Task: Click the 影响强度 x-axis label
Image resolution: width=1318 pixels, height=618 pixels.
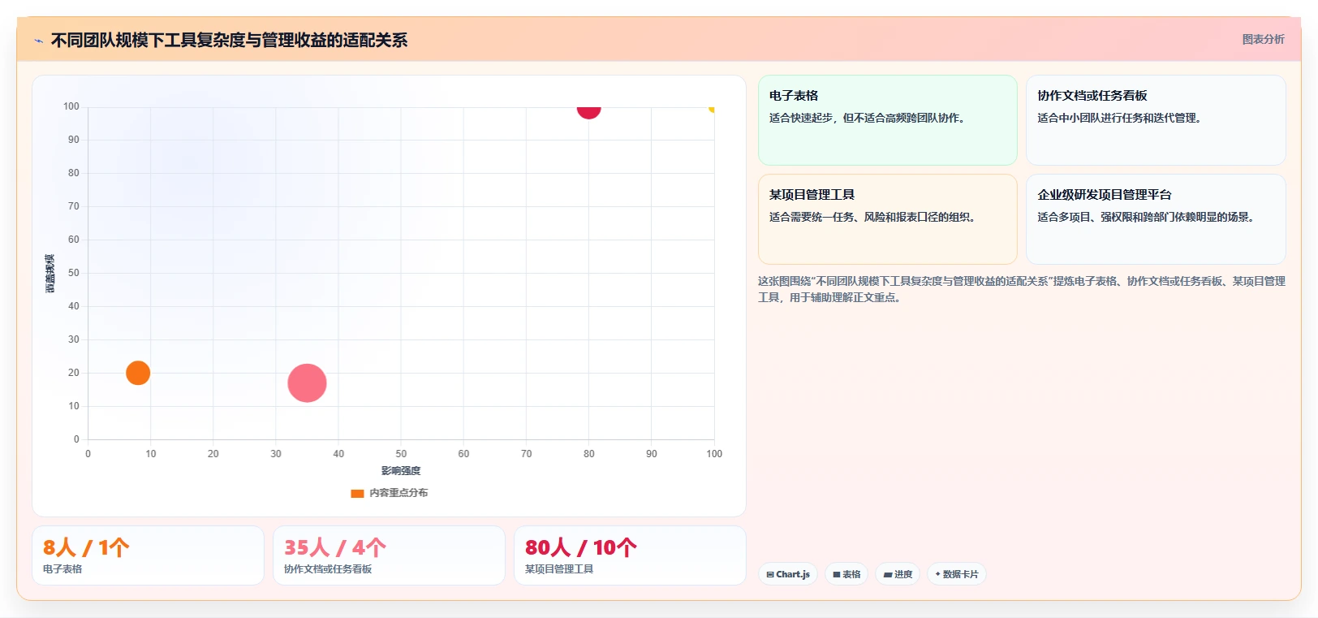Action: tap(401, 471)
